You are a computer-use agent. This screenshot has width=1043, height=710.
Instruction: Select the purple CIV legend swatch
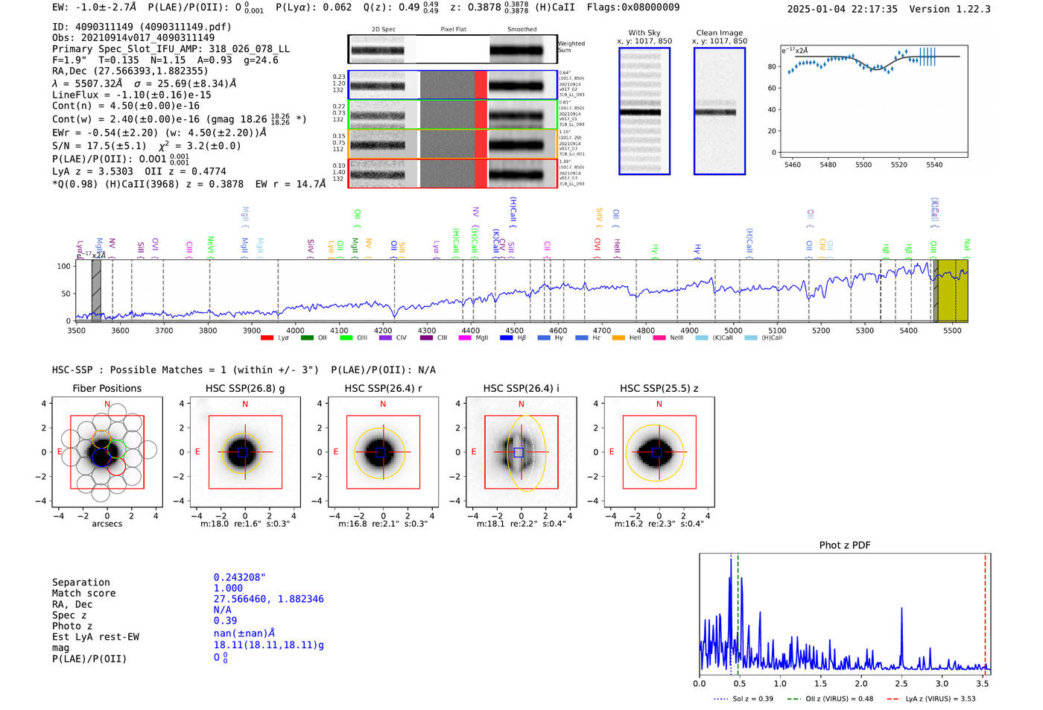[385, 338]
